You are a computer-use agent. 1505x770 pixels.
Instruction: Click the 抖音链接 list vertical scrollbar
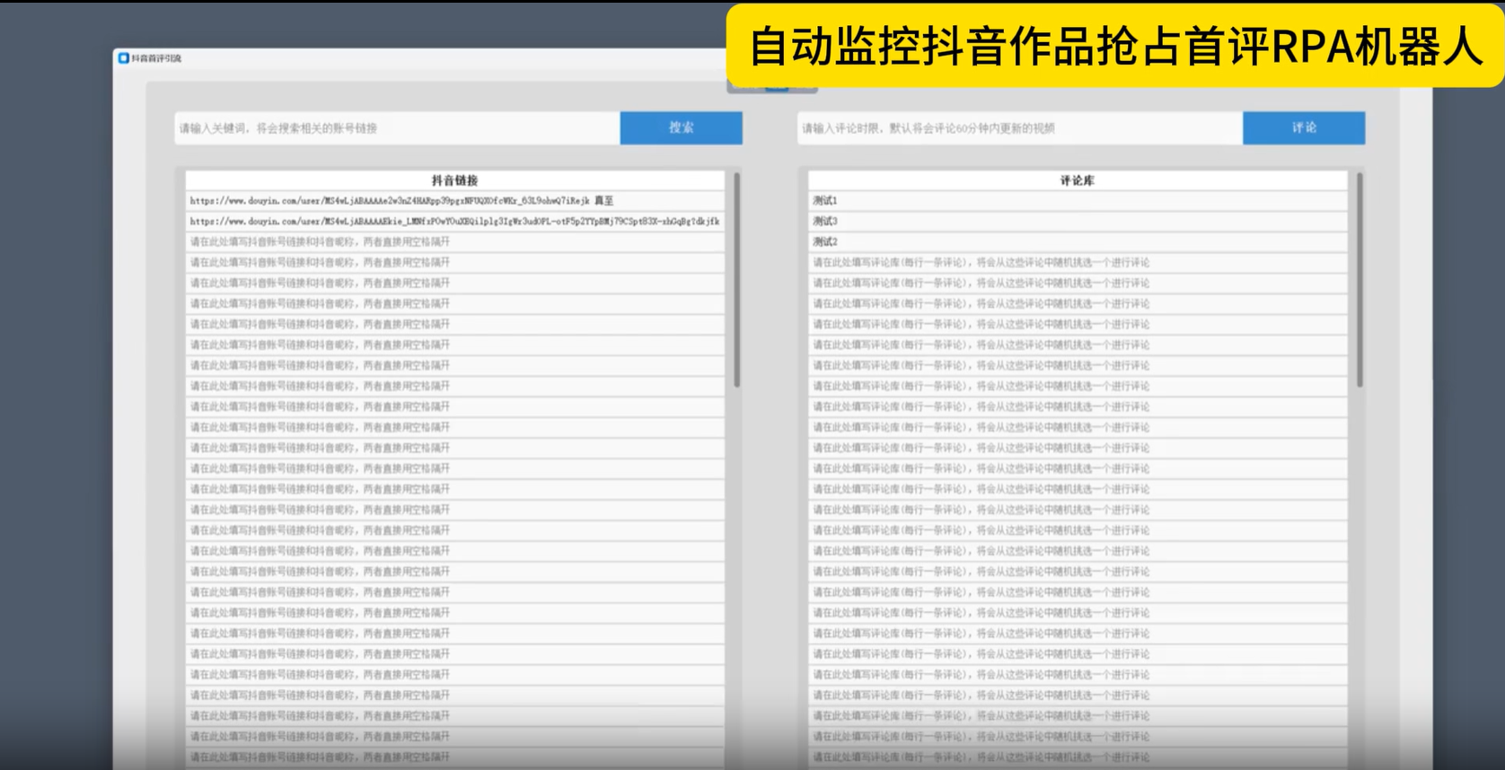click(737, 280)
